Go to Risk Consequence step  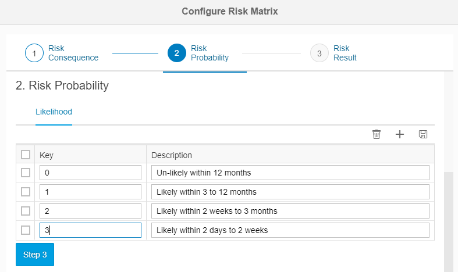(73, 53)
